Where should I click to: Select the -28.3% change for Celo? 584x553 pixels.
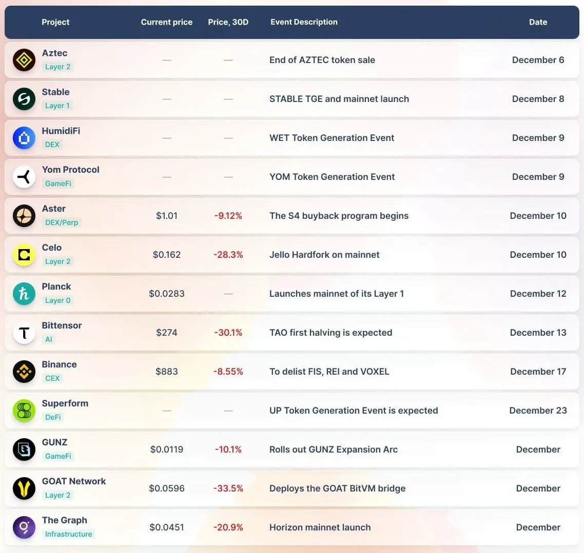point(228,255)
